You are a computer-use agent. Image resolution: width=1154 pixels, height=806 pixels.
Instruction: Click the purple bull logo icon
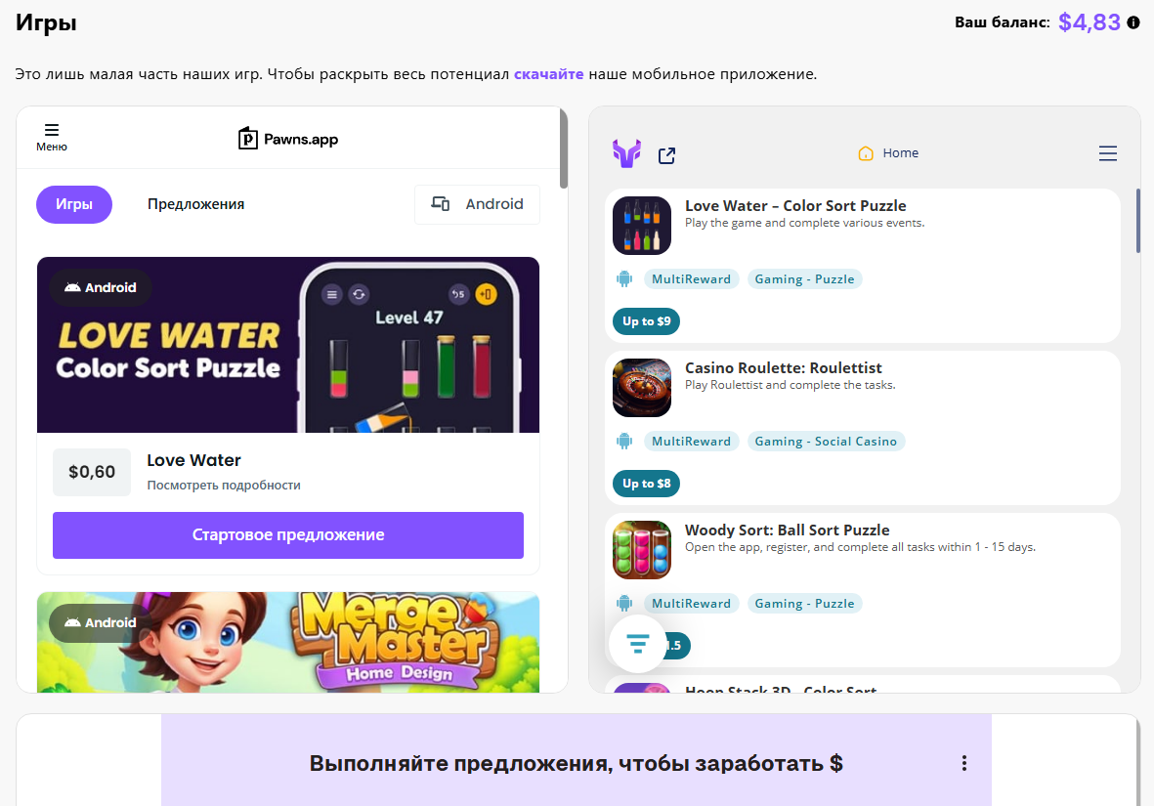click(x=626, y=153)
